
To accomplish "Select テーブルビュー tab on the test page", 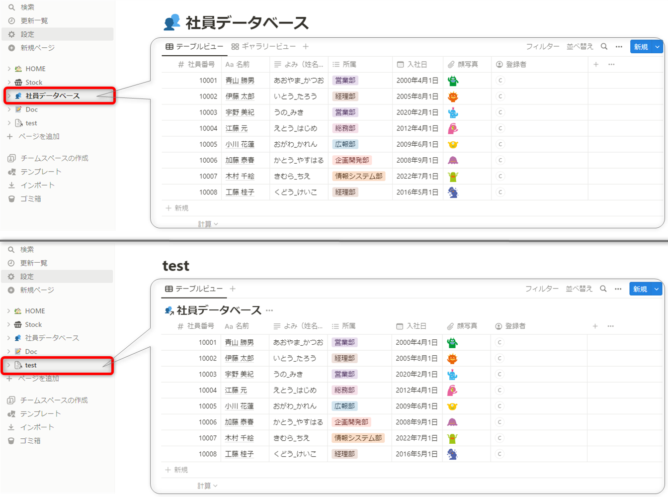I will tap(194, 289).
